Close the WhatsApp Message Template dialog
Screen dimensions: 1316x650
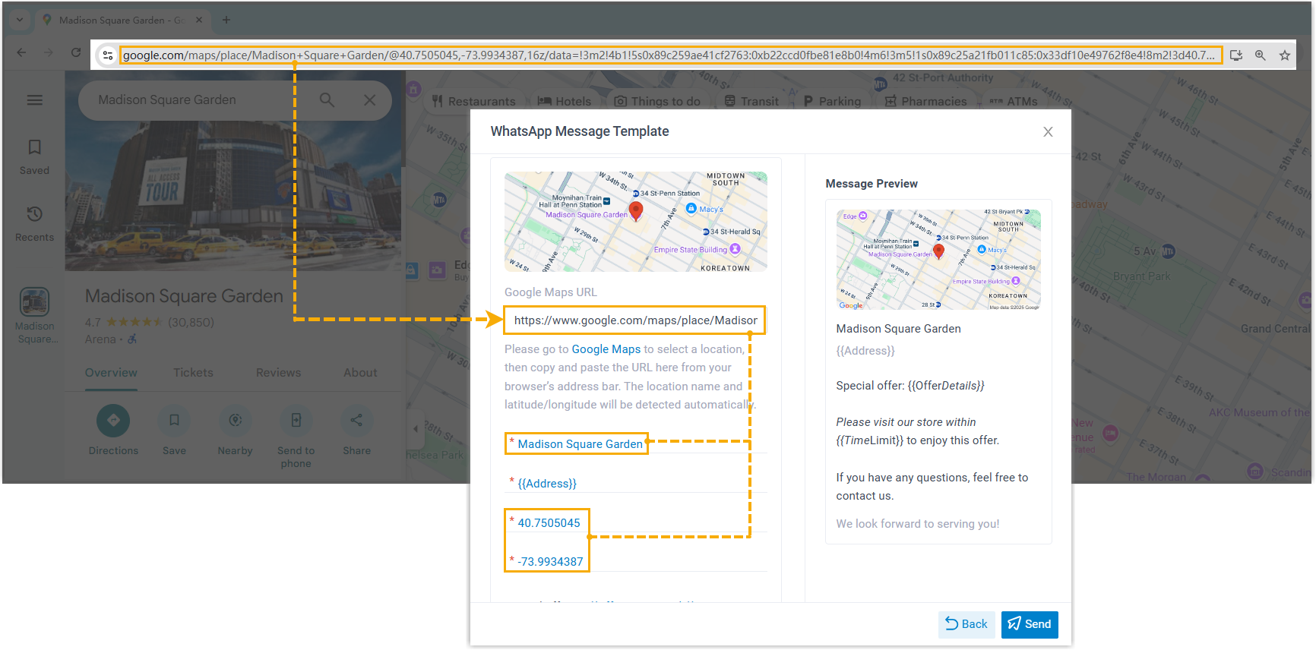point(1048,132)
